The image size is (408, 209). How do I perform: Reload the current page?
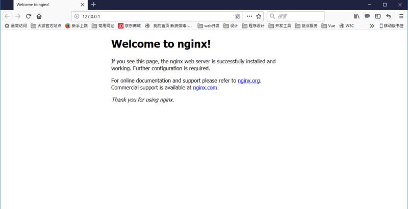pyautogui.click(x=29, y=16)
